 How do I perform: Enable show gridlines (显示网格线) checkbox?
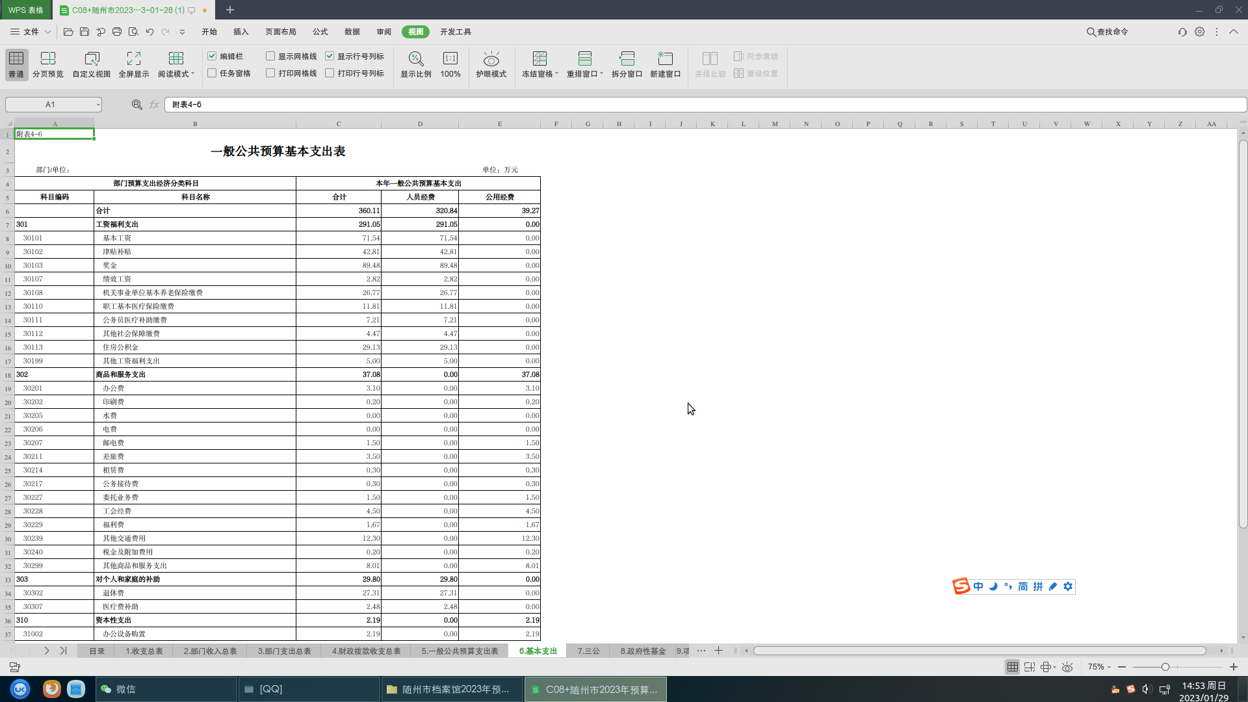[x=270, y=57]
